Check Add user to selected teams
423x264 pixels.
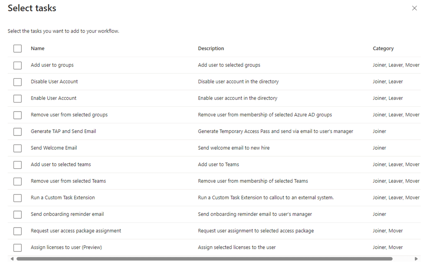click(17, 165)
